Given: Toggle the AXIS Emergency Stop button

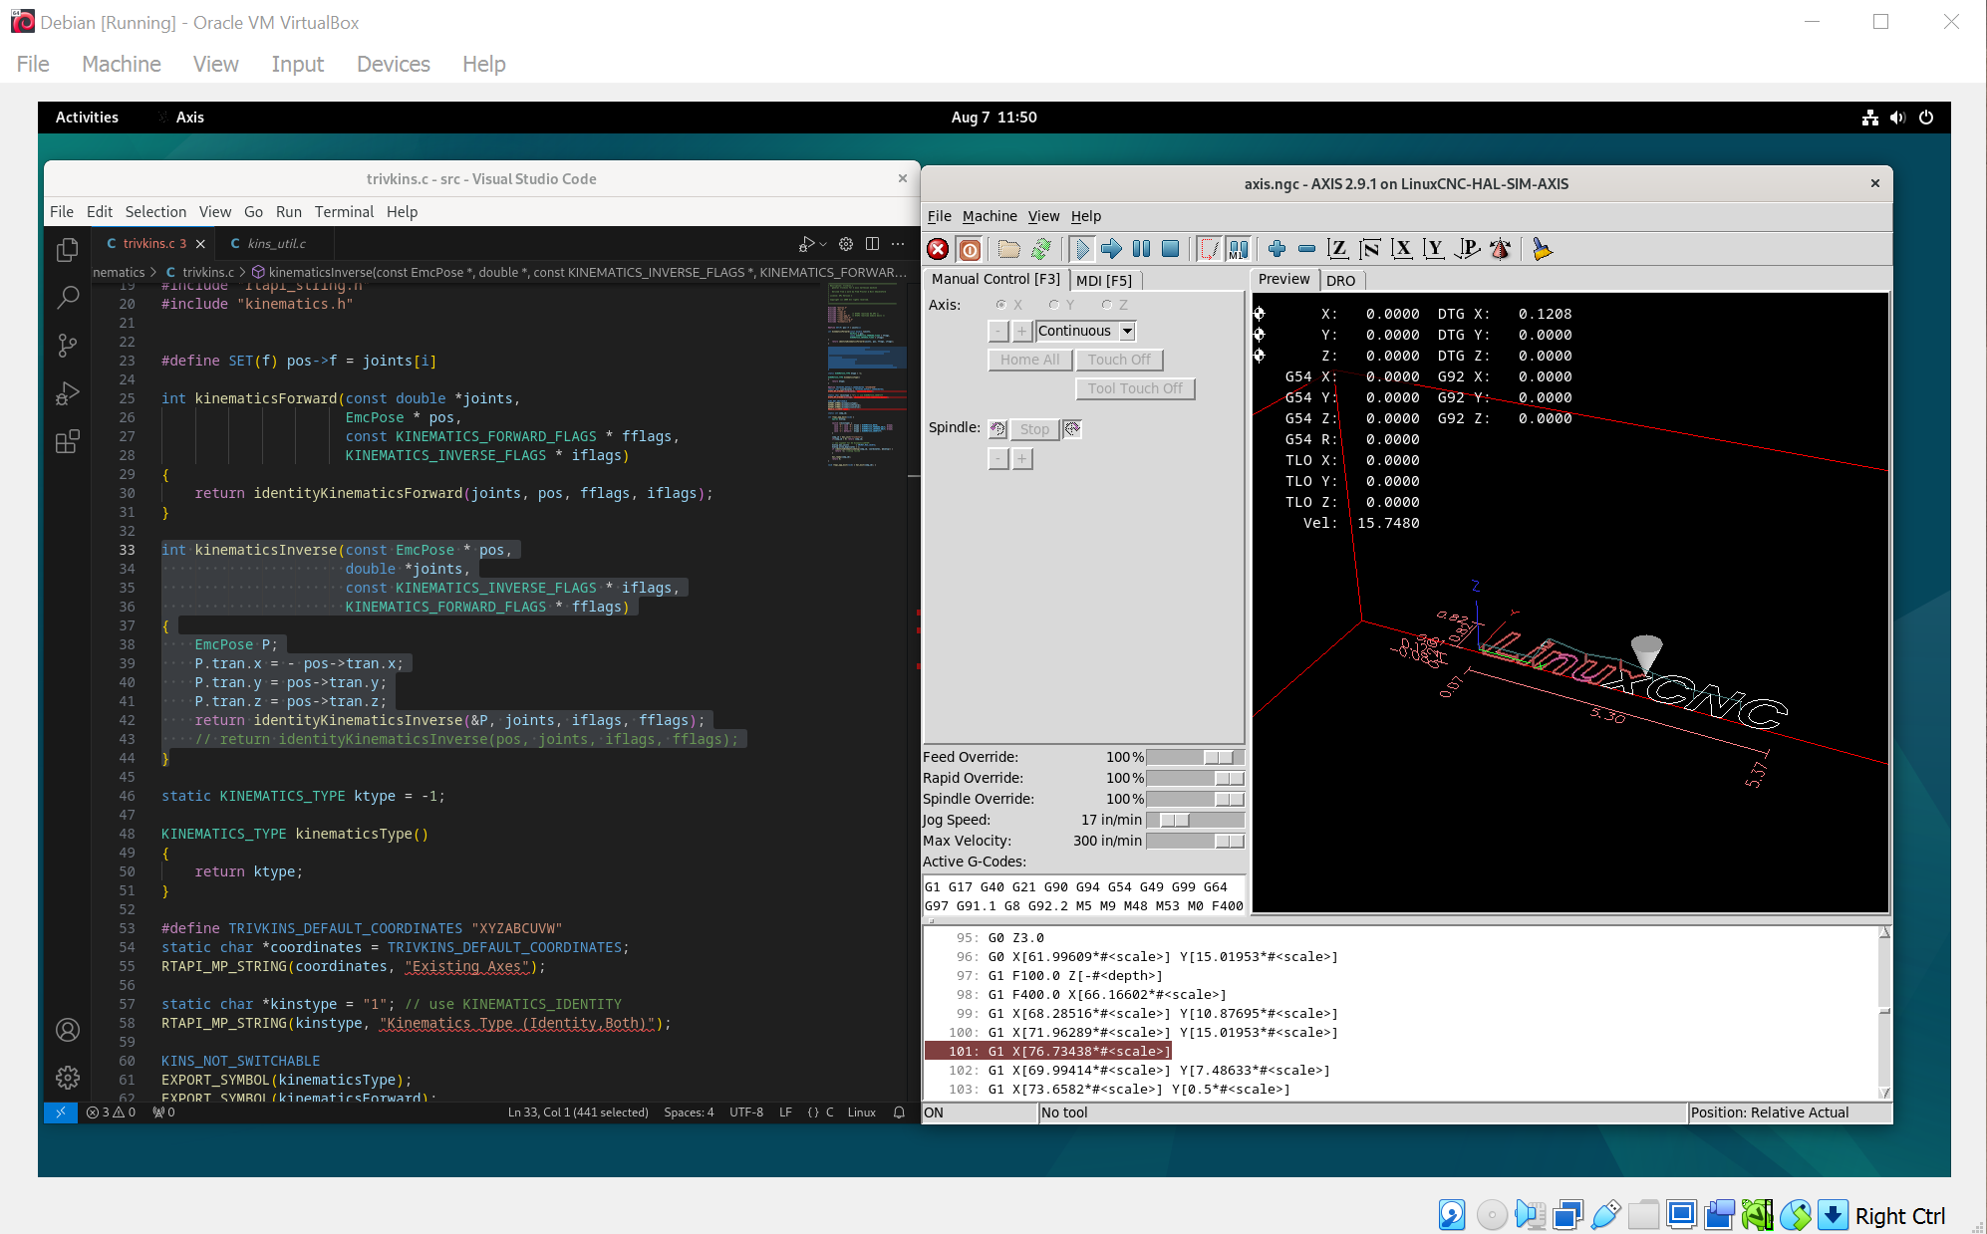Looking at the screenshot, I should [938, 249].
